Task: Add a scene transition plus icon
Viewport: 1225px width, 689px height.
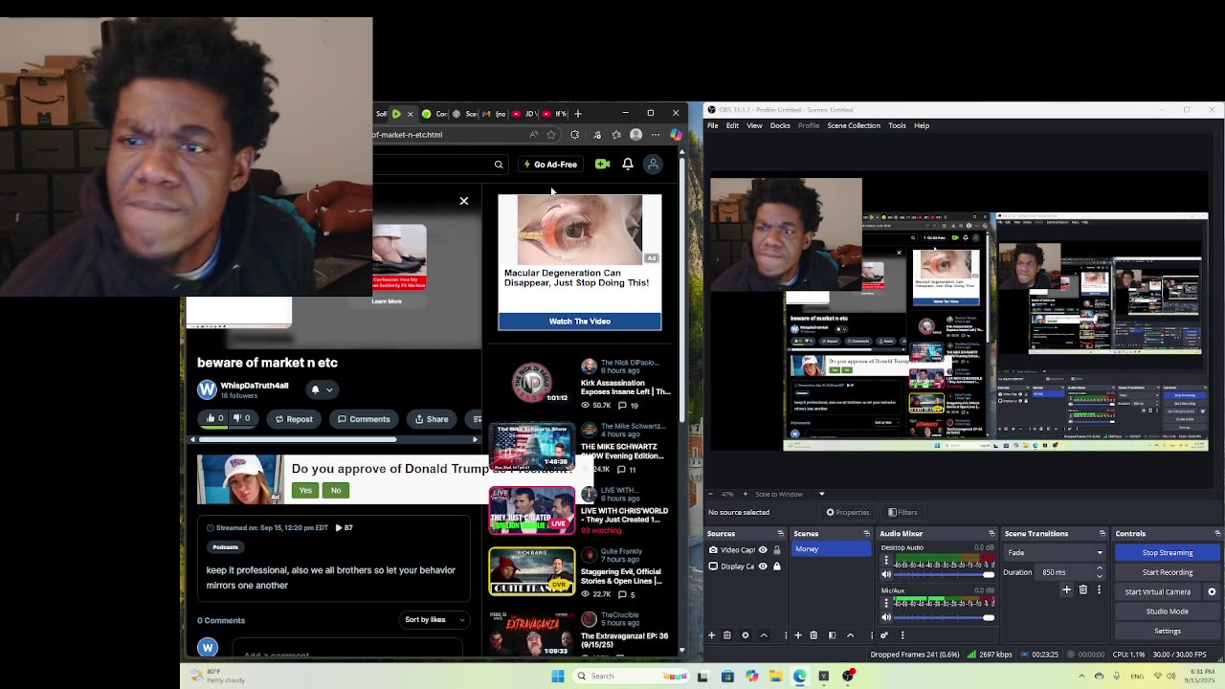Action: click(1066, 589)
